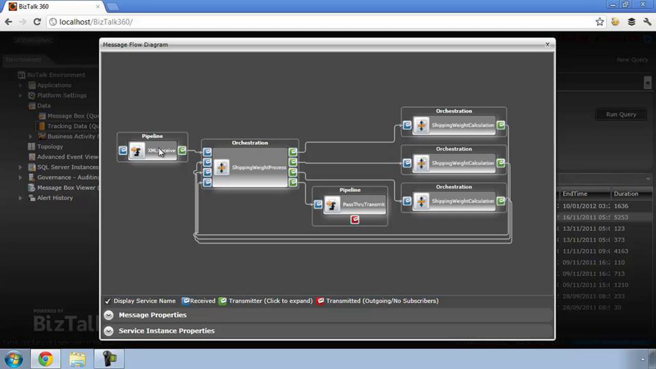Image resolution: width=656 pixels, height=369 pixels.
Task: Click the Run Query button
Action: [621, 115]
